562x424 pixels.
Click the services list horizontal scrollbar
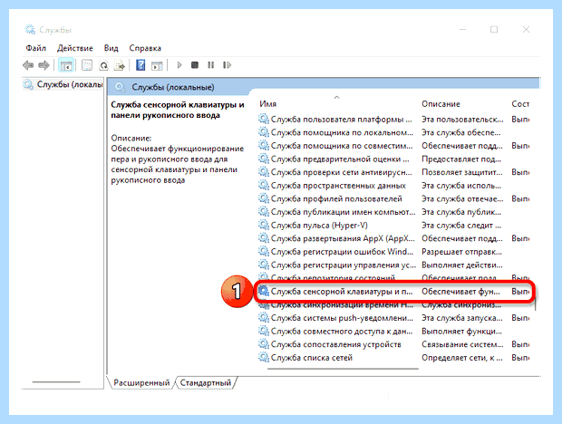(x=343, y=369)
